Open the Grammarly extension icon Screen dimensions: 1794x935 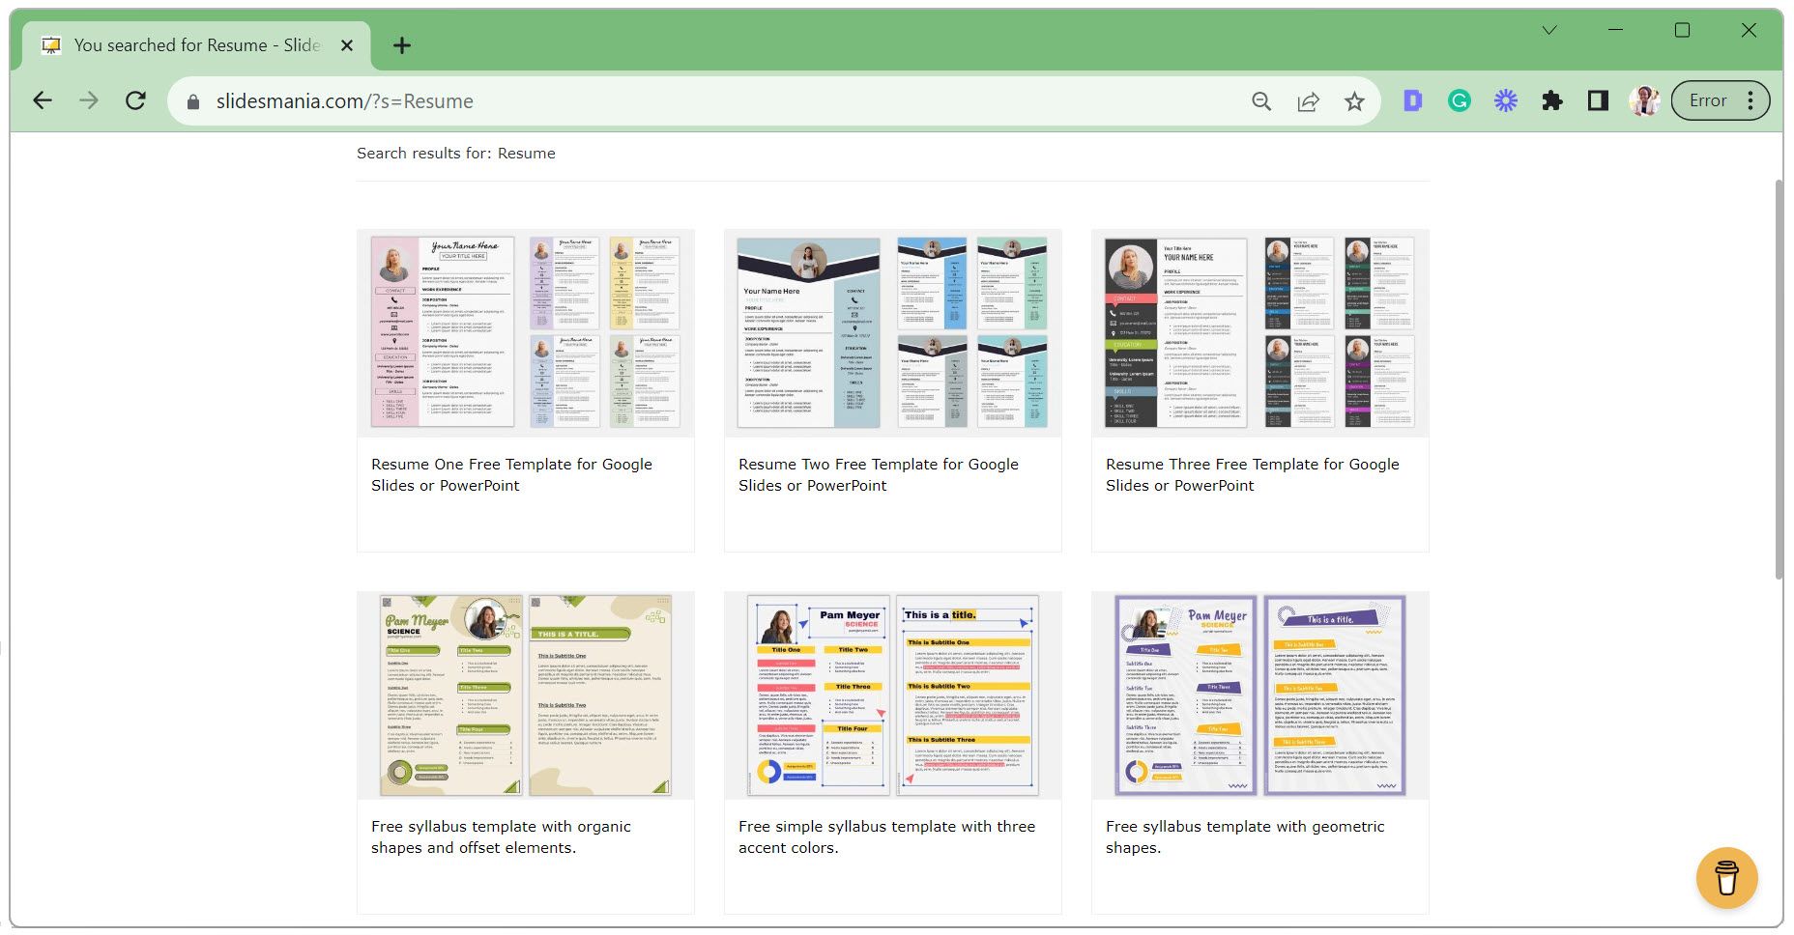[1459, 100]
